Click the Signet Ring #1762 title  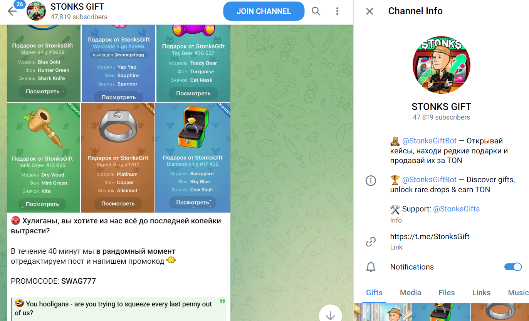point(118,165)
